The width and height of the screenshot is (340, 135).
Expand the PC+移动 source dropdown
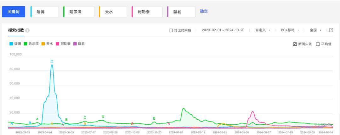[290, 30]
